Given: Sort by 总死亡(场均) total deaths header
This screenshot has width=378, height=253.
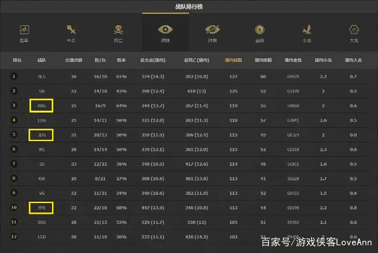Looking at the screenshot, I should coord(197,60).
